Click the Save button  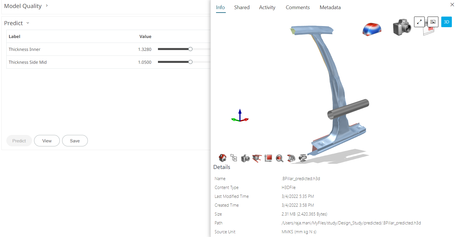tap(75, 141)
